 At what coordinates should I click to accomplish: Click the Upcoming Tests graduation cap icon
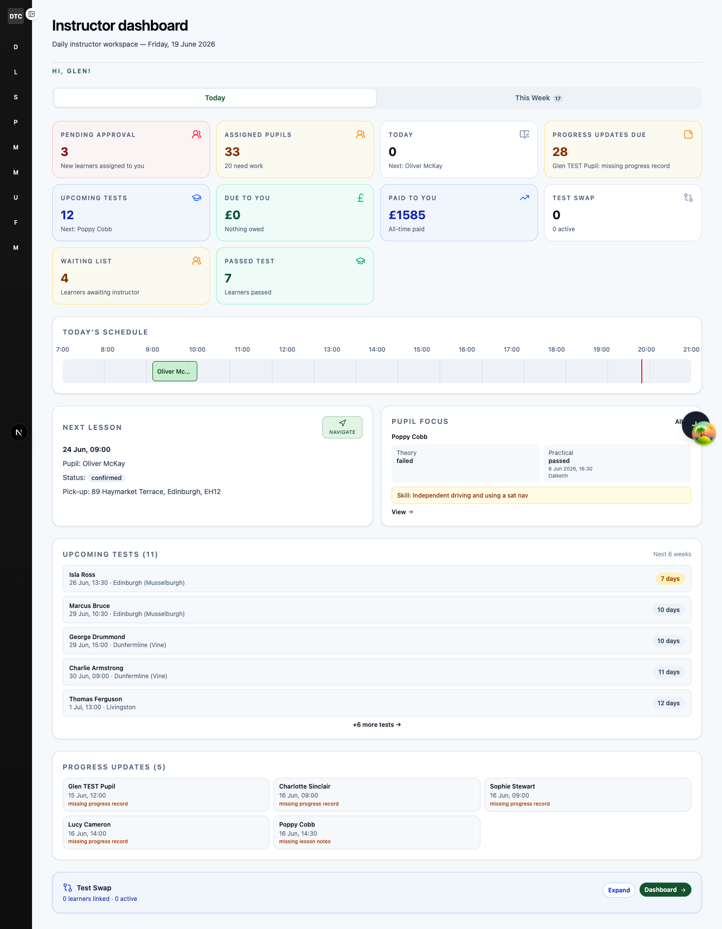pos(197,198)
